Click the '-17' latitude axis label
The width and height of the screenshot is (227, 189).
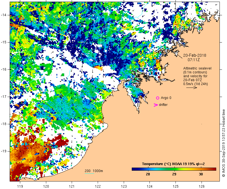[3, 97]
